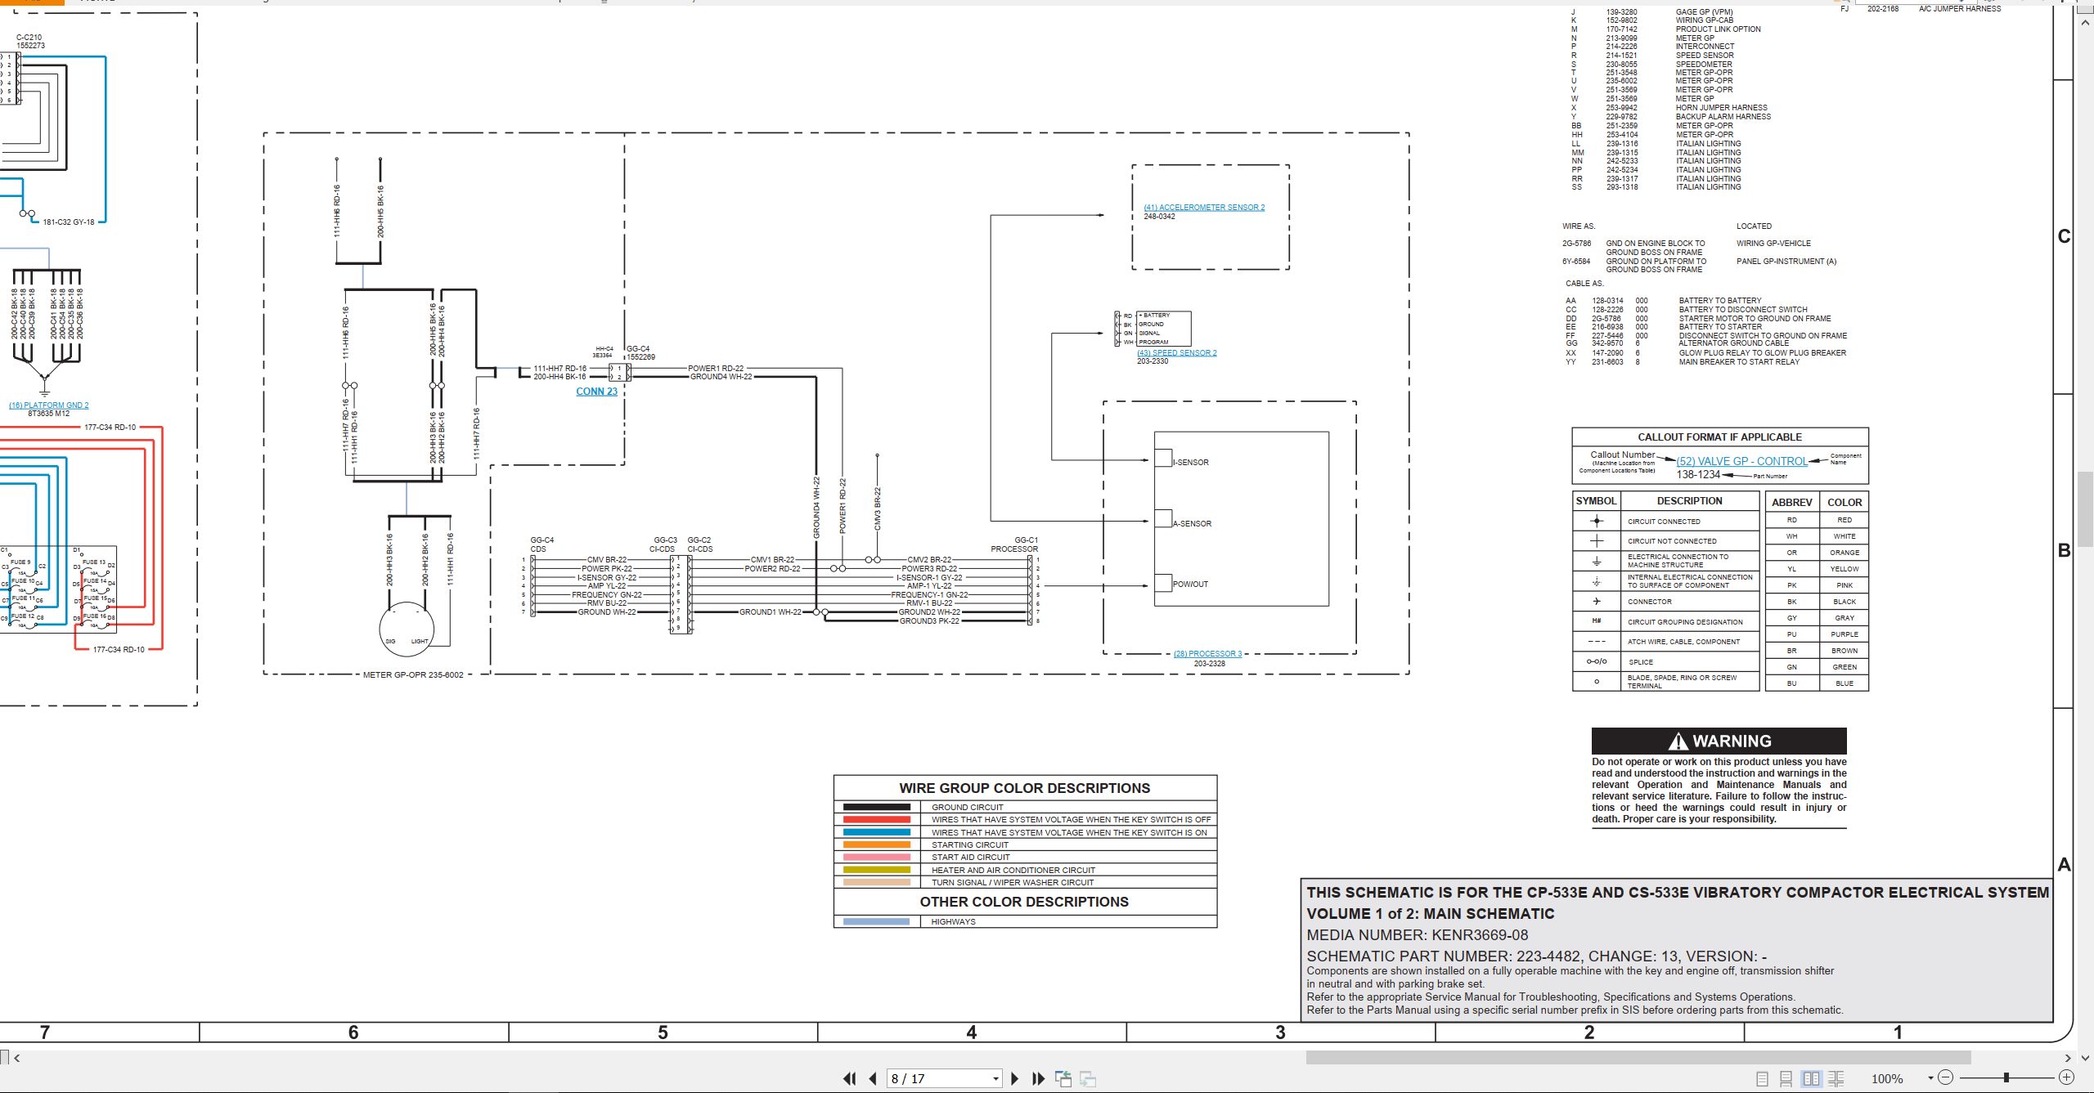Click the 181-C32 GY-18 wire label
The image size is (2094, 1093).
pyautogui.click(x=69, y=222)
